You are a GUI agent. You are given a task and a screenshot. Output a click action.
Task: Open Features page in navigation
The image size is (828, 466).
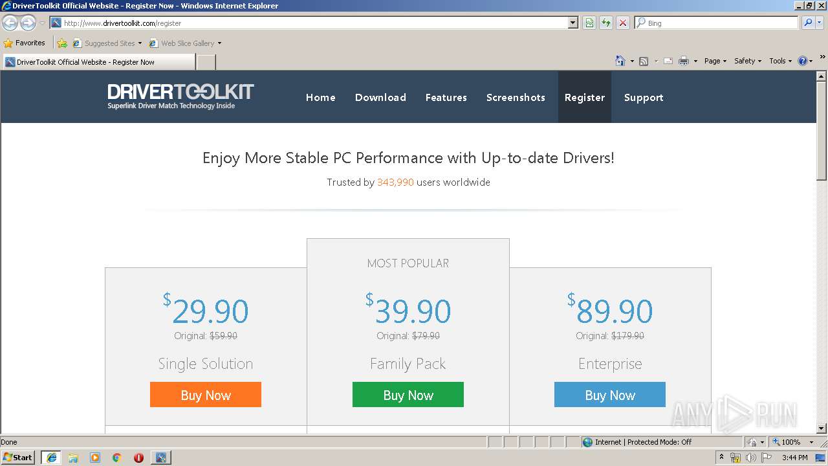(446, 97)
